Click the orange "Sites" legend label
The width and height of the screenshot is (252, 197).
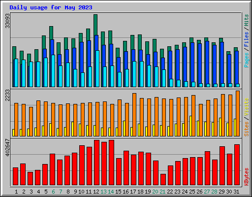pyautogui.click(x=247, y=129)
